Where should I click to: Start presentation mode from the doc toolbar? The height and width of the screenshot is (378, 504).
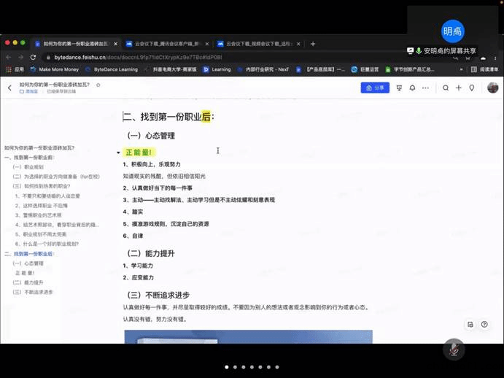[399, 88]
